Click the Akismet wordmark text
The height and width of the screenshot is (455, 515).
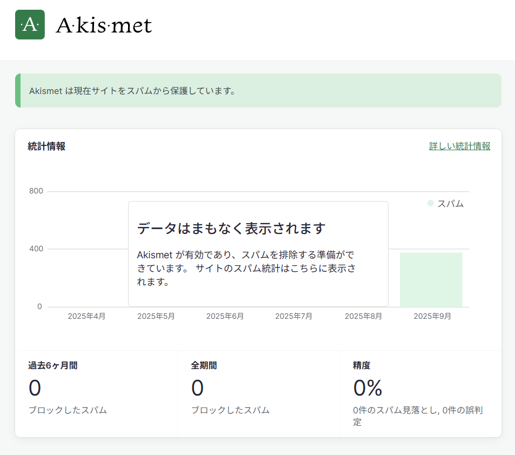104,25
